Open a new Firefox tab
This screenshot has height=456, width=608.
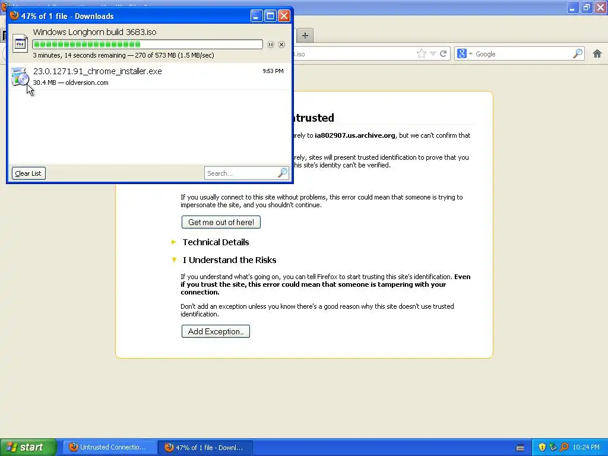[305, 36]
